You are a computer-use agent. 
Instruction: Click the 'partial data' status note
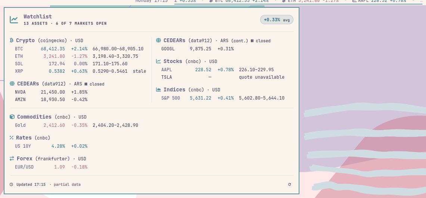67,185
